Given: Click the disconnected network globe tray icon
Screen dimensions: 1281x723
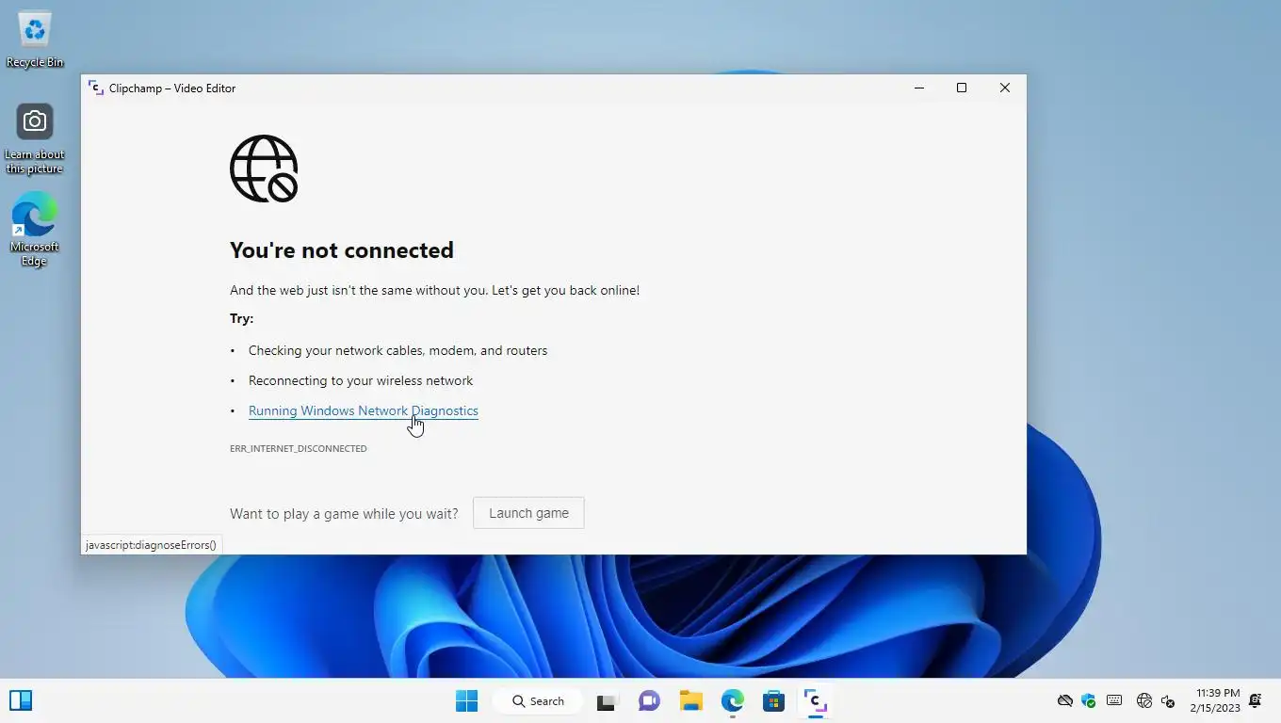Looking at the screenshot, I should [x=1144, y=700].
